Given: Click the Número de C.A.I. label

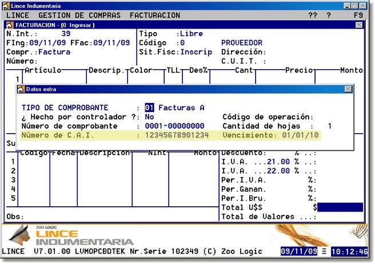Looking at the screenshot, I should tap(58, 135).
